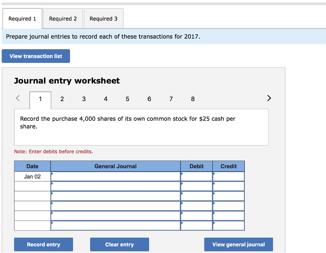The height and width of the screenshot is (253, 326).
Task: Click the 'Journal entry worksheet' heading
Action: click(x=67, y=81)
